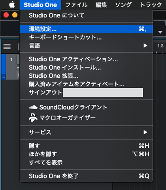Select 購入済みアイテムをアクティベート...

[x=86, y=84]
